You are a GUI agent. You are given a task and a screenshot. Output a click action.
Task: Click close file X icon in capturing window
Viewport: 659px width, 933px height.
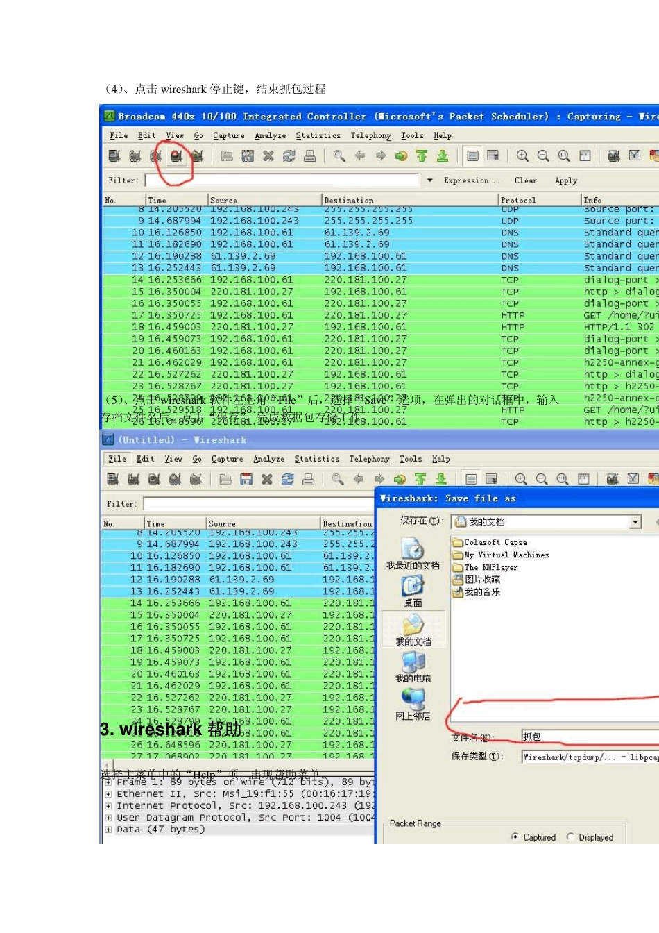point(268,156)
